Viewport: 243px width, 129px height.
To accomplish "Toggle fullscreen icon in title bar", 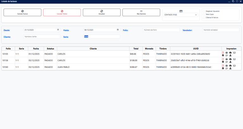I will [x=237, y=1].
